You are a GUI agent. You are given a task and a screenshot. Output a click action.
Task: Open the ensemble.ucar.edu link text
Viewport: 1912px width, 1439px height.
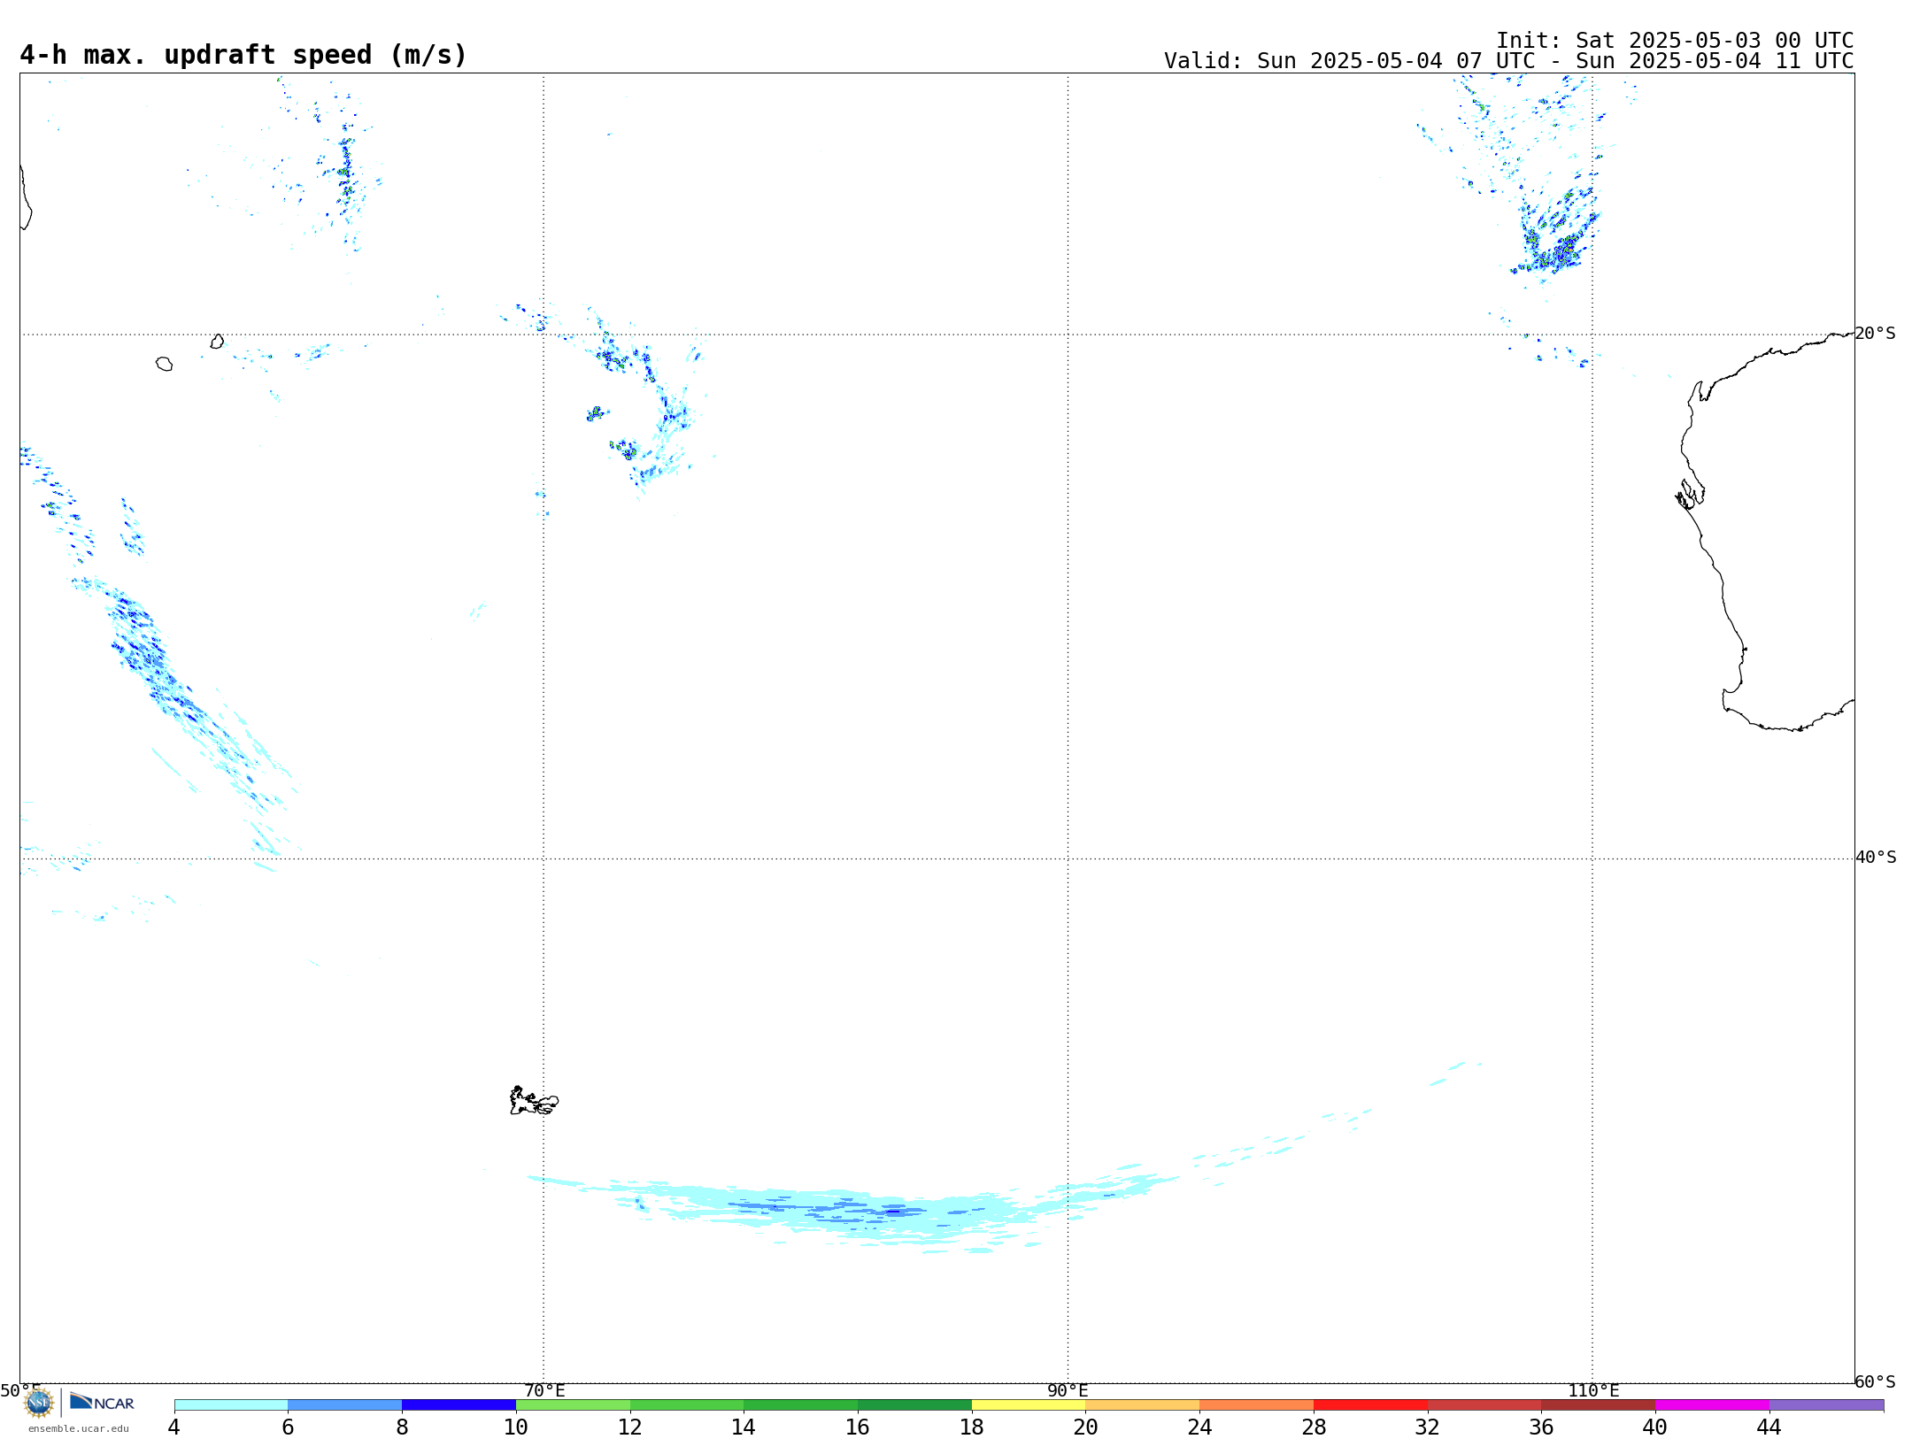point(79,1428)
